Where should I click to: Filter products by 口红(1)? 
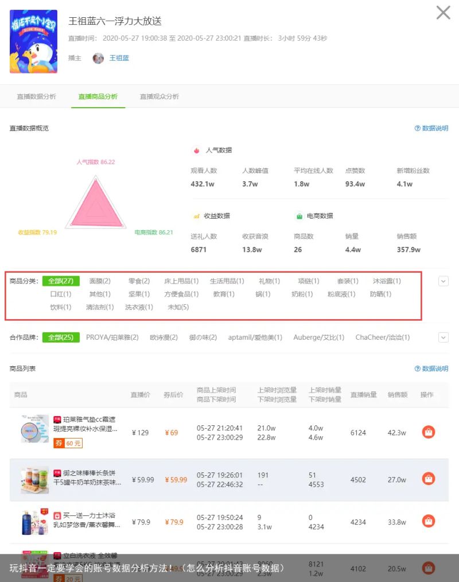[61, 294]
